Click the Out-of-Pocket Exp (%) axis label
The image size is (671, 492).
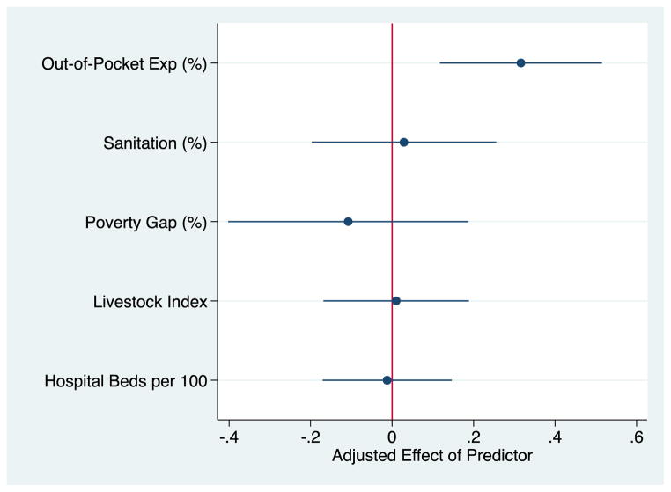(x=124, y=63)
